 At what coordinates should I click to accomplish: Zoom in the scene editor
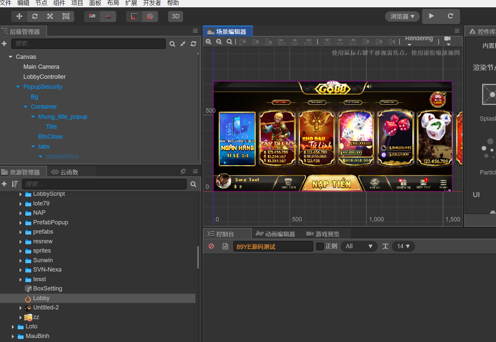click(209, 42)
